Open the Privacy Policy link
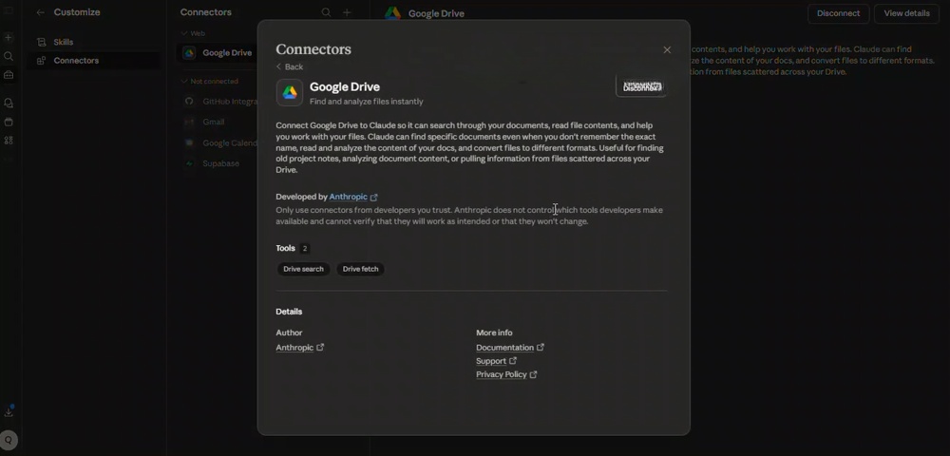The image size is (950, 456). (x=501, y=374)
